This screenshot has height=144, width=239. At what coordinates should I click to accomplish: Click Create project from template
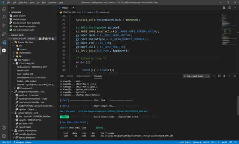coord(26,23)
